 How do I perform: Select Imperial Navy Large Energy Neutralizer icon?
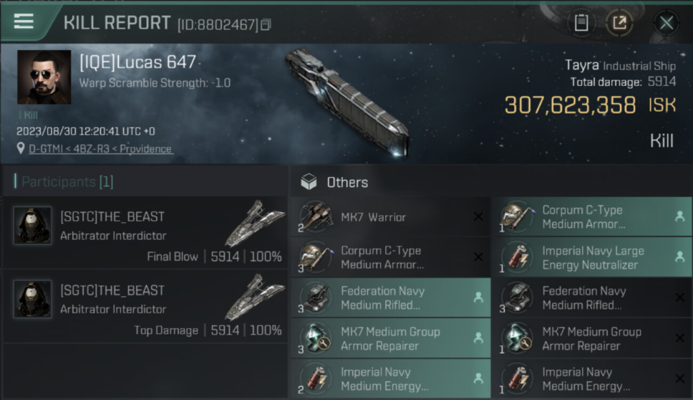(x=518, y=257)
